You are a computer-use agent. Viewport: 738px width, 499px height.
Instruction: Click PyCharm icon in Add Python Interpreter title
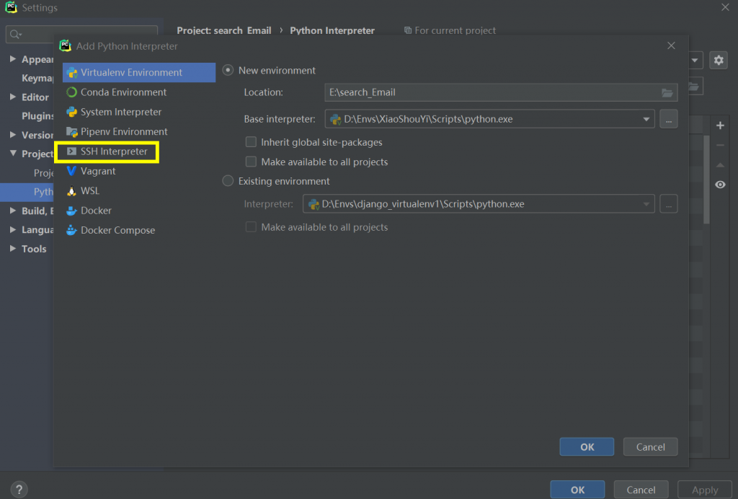pos(65,45)
